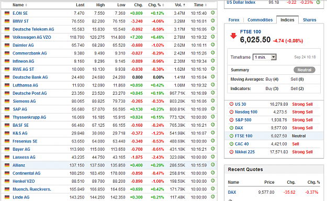Open the Nasdaq 100 index link
Screen dimensions: 327x201
[246, 112]
